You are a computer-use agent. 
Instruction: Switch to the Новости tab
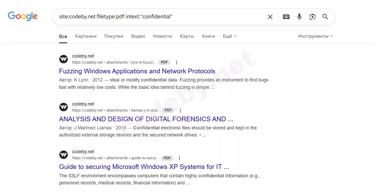tap(163, 36)
